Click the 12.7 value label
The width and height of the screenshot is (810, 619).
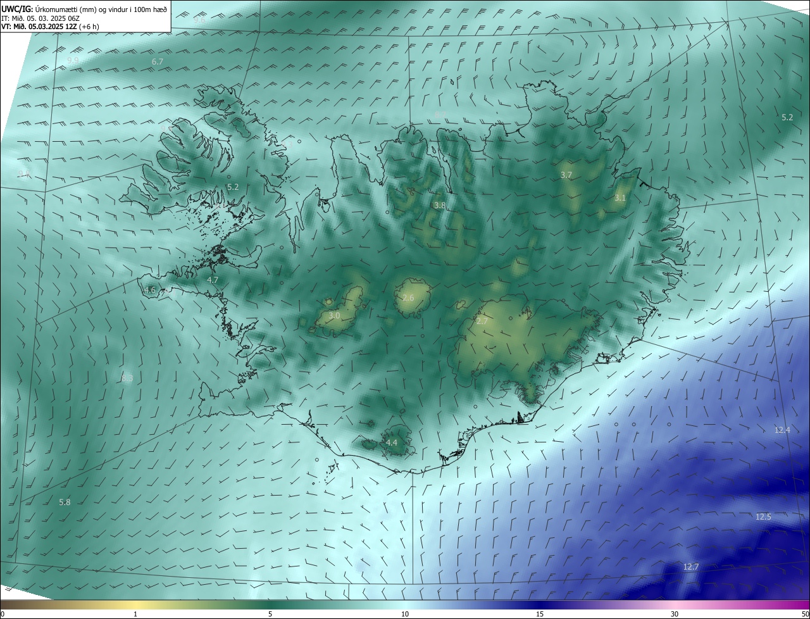pos(691,566)
